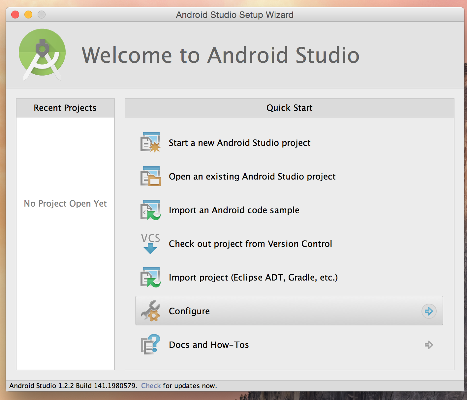
Task: Click the Docs question mark icon
Action: click(x=150, y=345)
